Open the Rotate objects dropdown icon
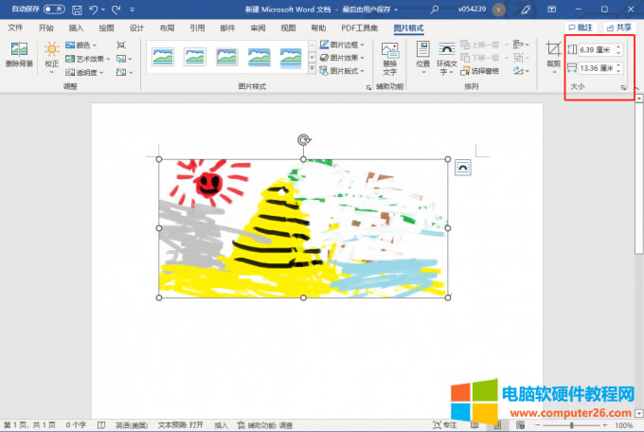Screen dimensions: 644x432 [521, 71]
